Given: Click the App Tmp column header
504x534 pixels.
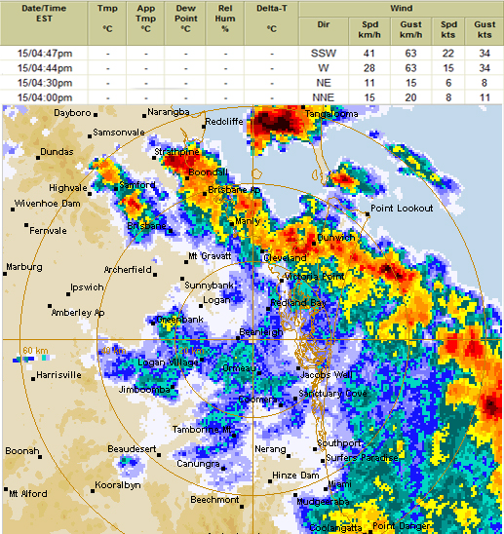Looking at the screenshot, I should (146, 22).
